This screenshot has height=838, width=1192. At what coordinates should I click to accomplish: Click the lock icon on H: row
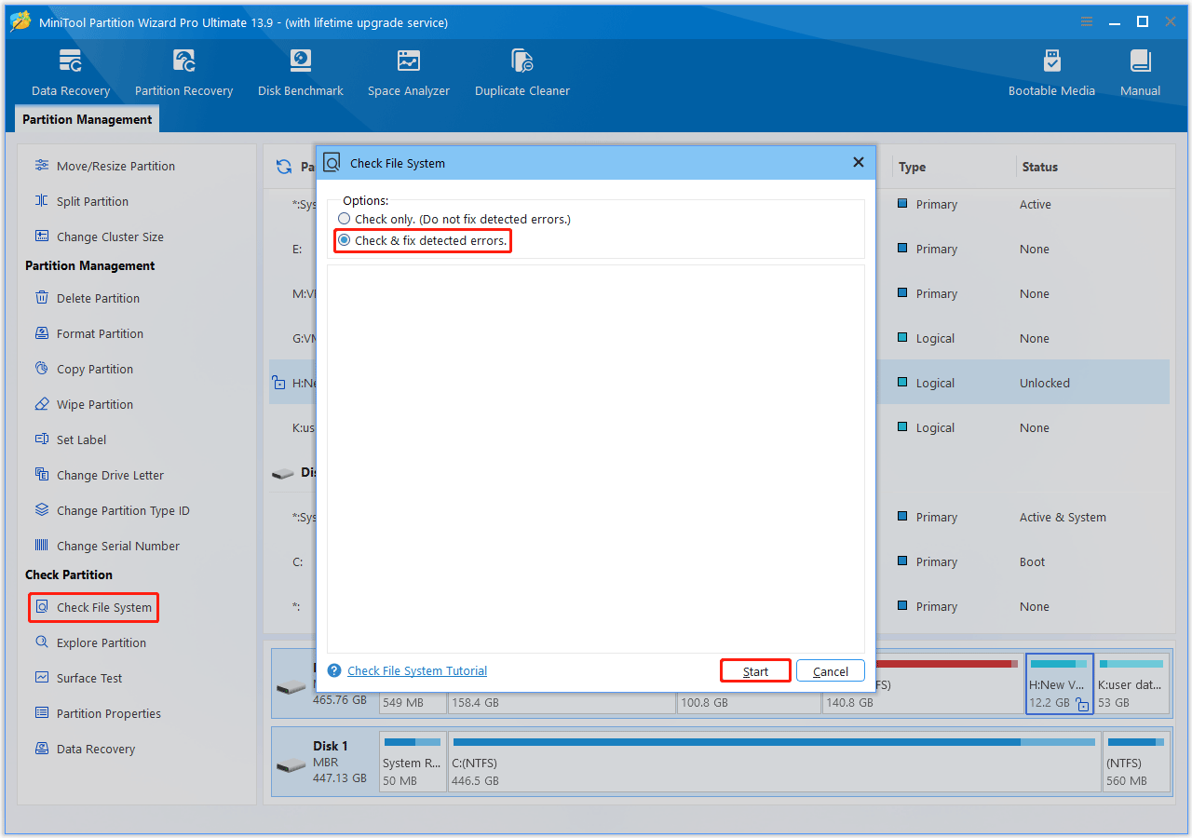[278, 383]
